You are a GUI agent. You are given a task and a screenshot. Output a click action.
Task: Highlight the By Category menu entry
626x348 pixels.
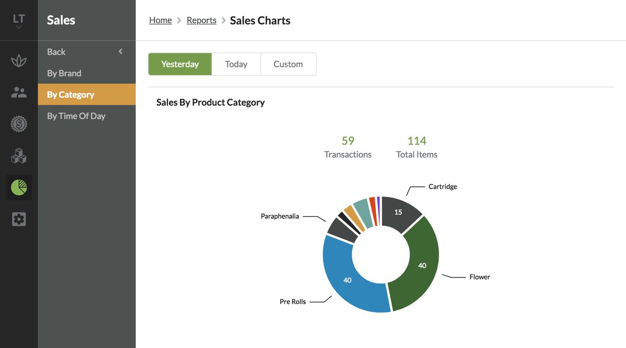[x=70, y=94]
